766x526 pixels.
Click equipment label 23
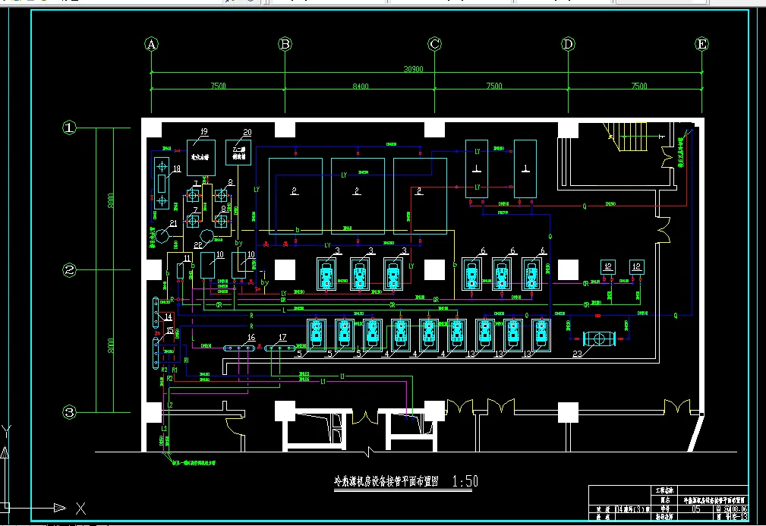578,354
